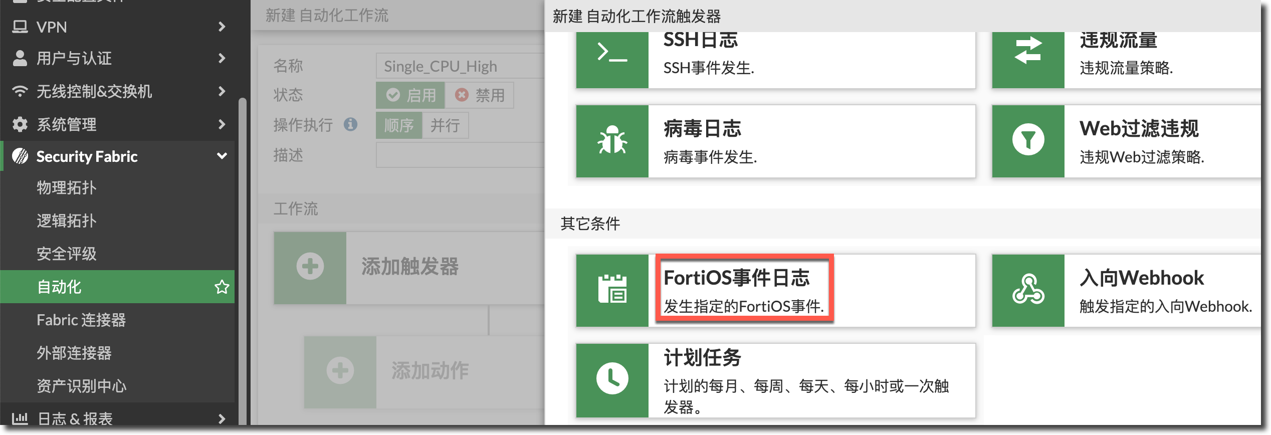Click the traffic violation arrows icon
This screenshot has width=1271, height=435.
(1028, 51)
